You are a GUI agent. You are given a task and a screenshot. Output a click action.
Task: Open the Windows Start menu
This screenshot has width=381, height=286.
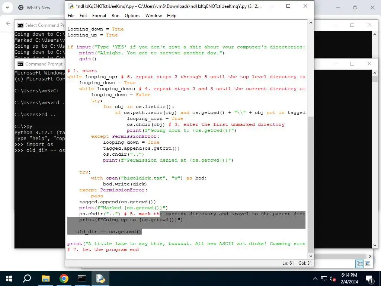coord(9,279)
